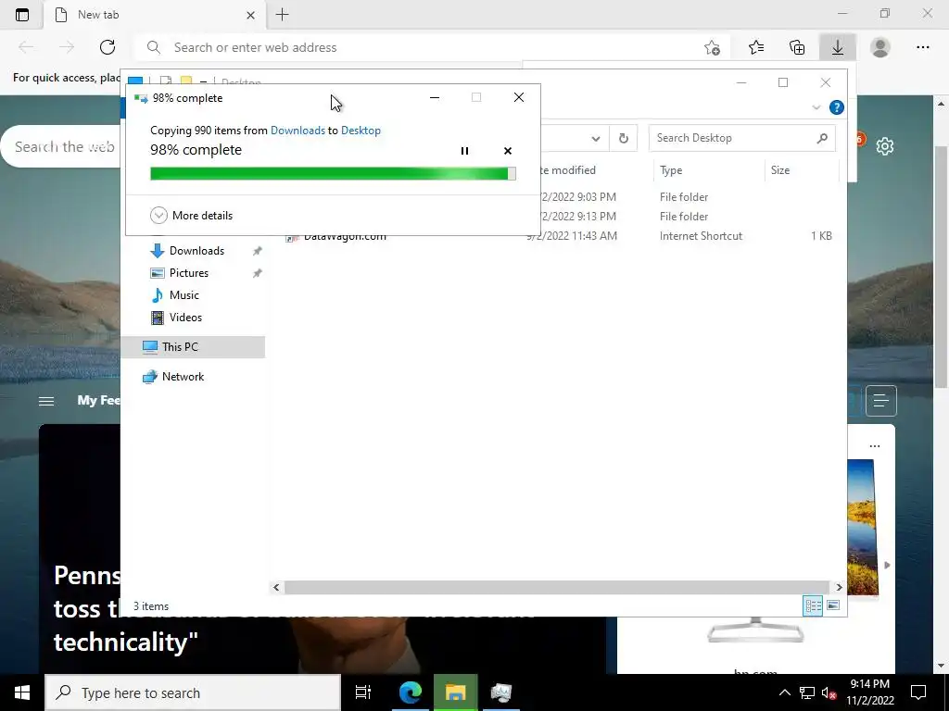Close the New tab tab
Screen dimensions: 949x711
point(250,15)
